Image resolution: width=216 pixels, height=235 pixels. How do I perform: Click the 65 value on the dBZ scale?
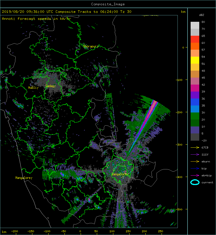coord(203,36)
